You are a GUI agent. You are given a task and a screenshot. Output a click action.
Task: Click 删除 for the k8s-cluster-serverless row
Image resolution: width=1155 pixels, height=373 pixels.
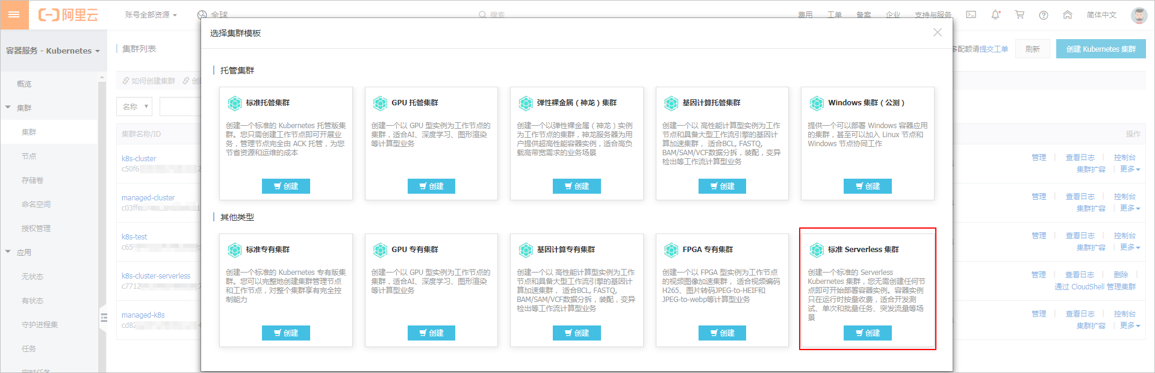(1121, 274)
